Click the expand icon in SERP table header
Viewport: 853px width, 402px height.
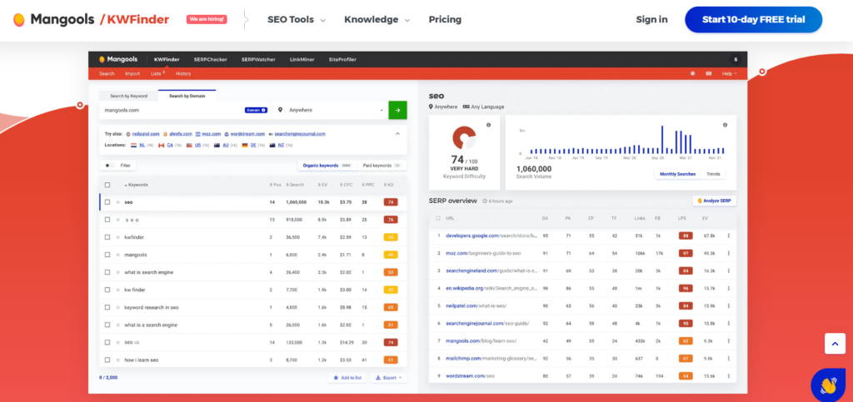[x=438, y=218]
